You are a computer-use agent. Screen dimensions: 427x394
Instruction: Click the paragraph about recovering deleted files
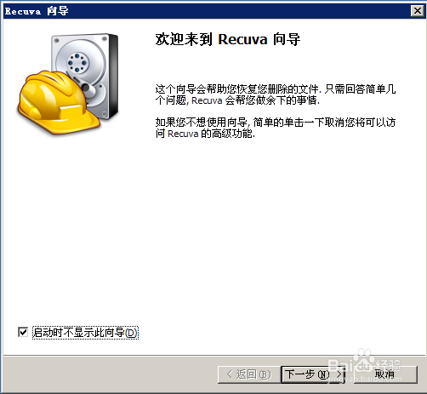pyautogui.click(x=276, y=94)
